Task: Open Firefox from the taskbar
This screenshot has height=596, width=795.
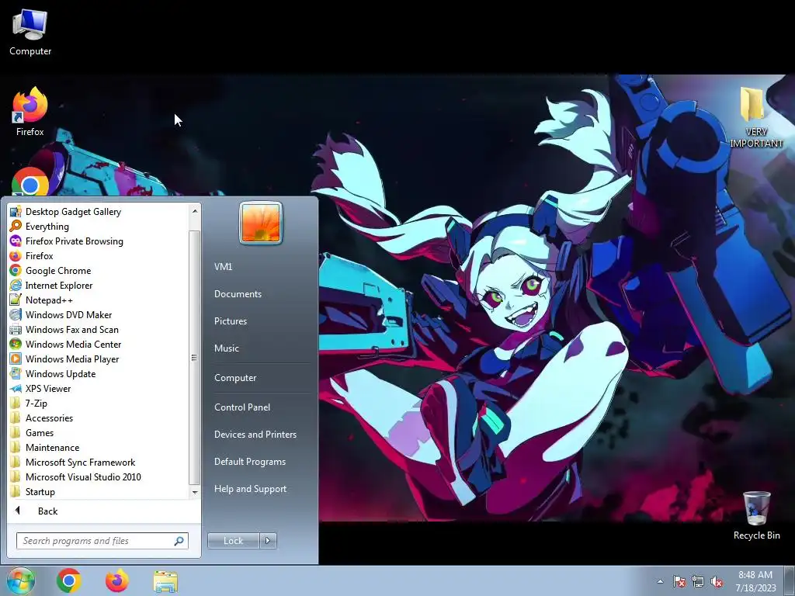Action: pos(117,580)
